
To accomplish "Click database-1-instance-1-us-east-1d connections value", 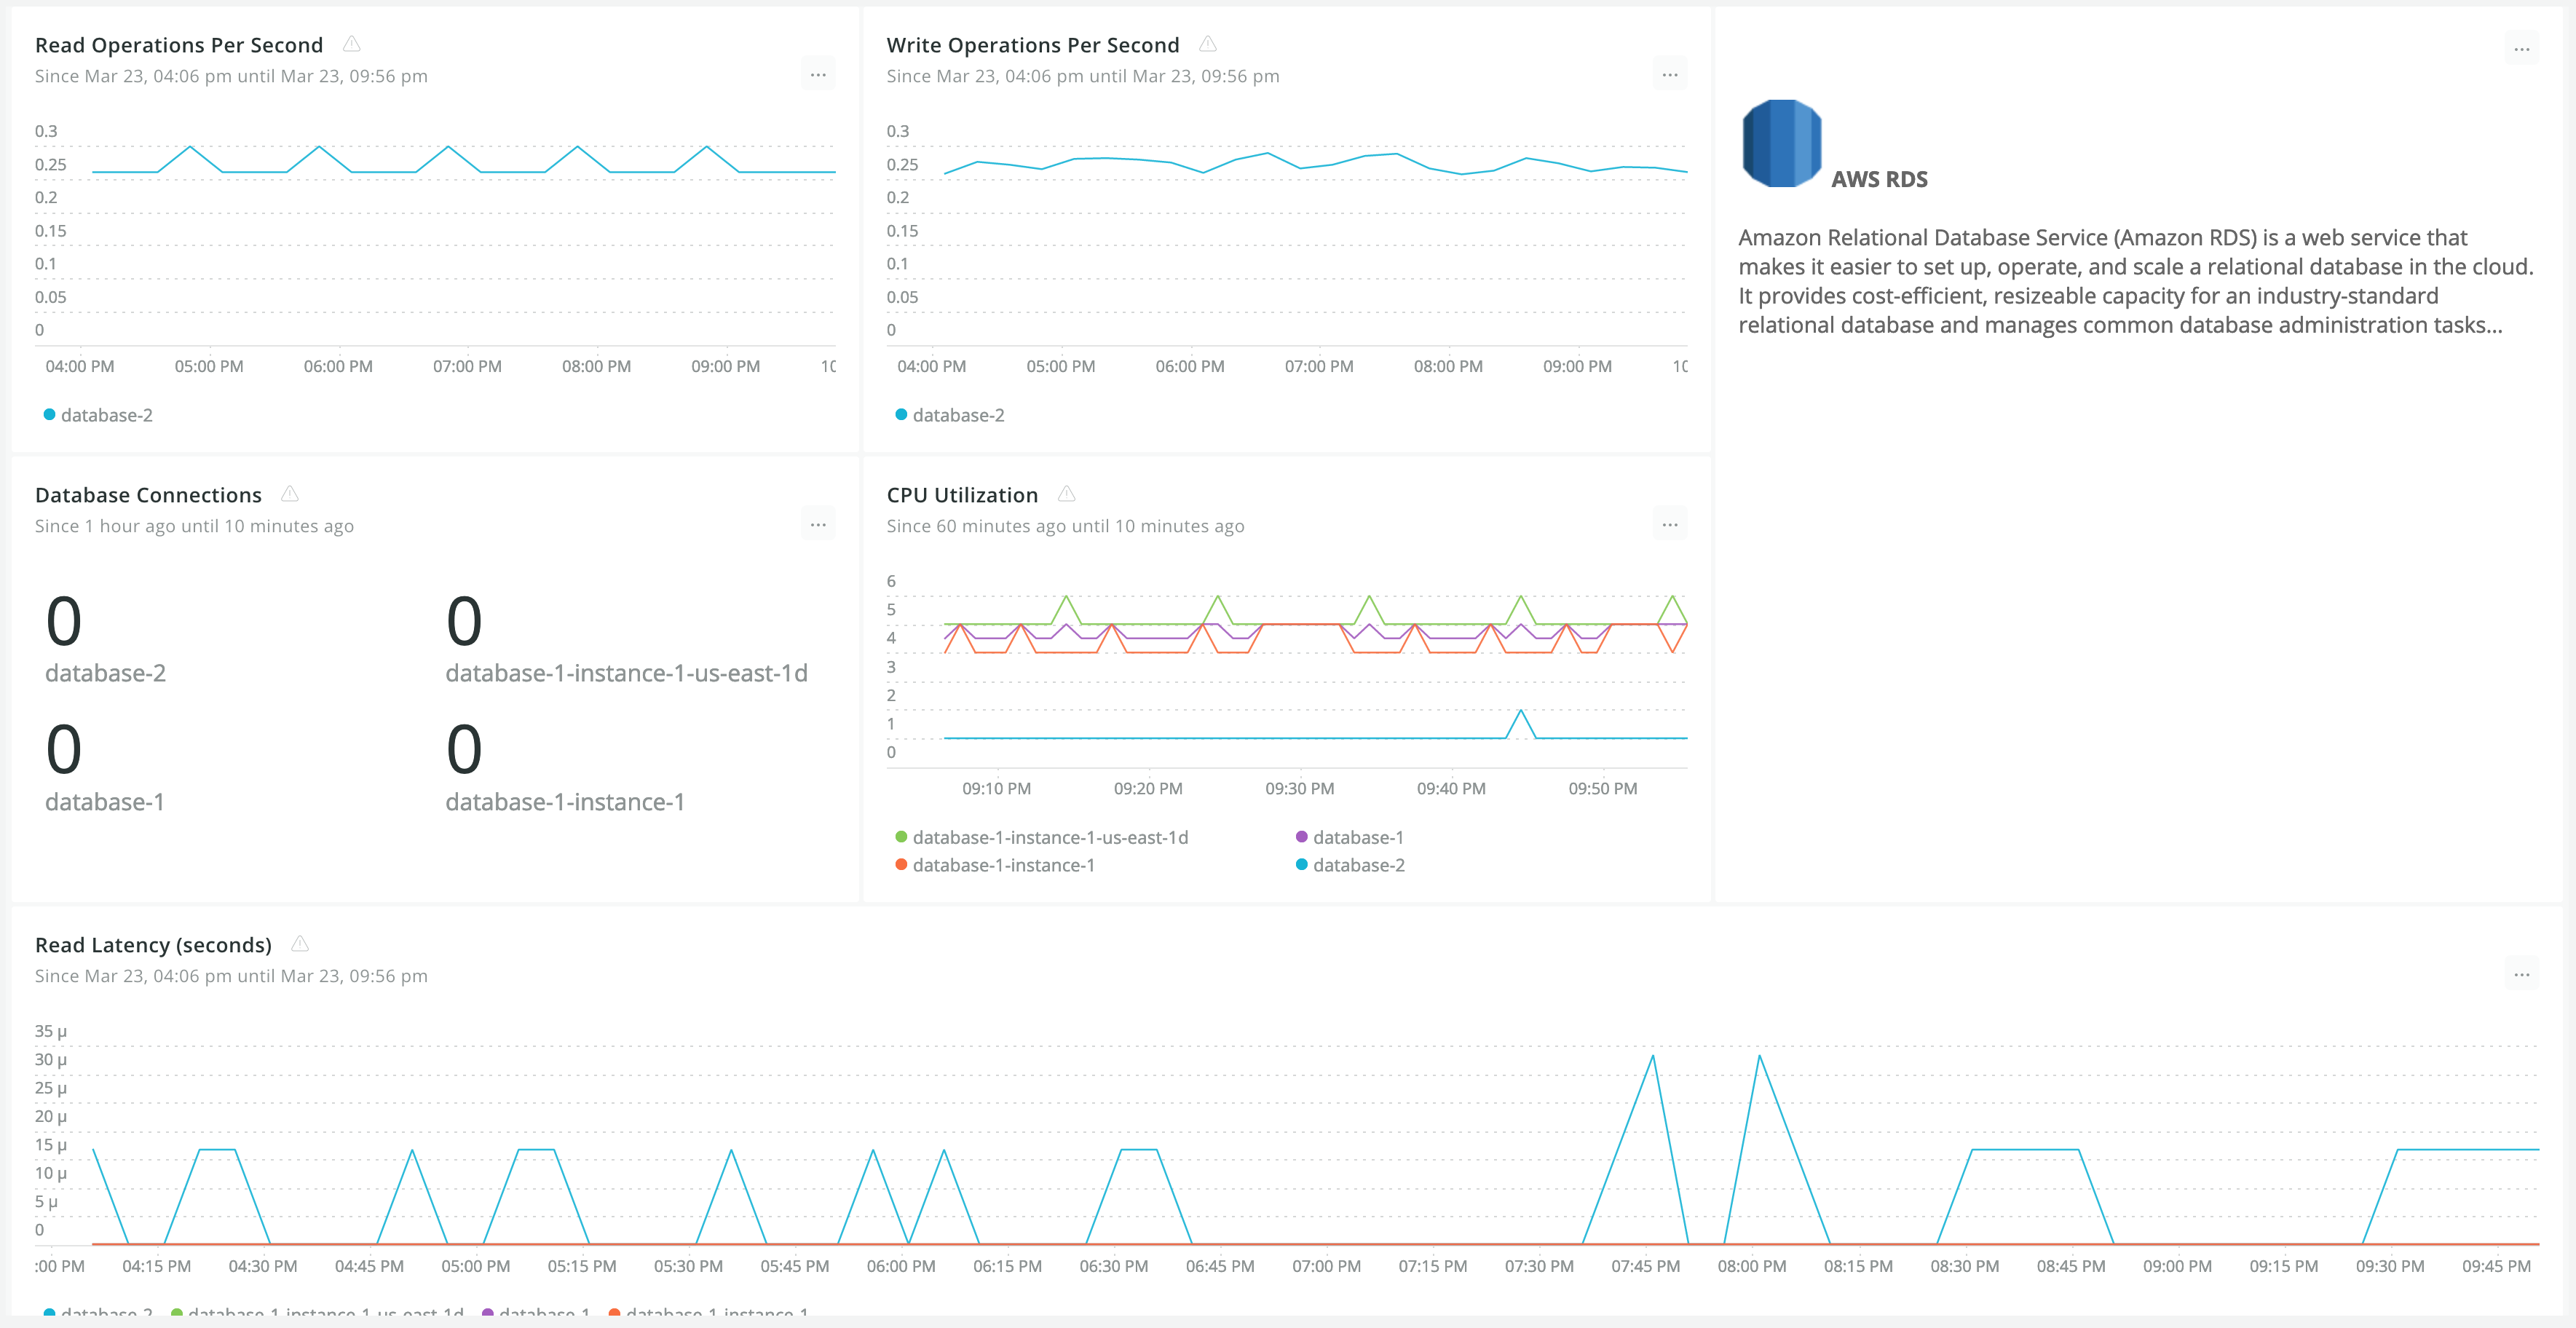I will point(464,622).
